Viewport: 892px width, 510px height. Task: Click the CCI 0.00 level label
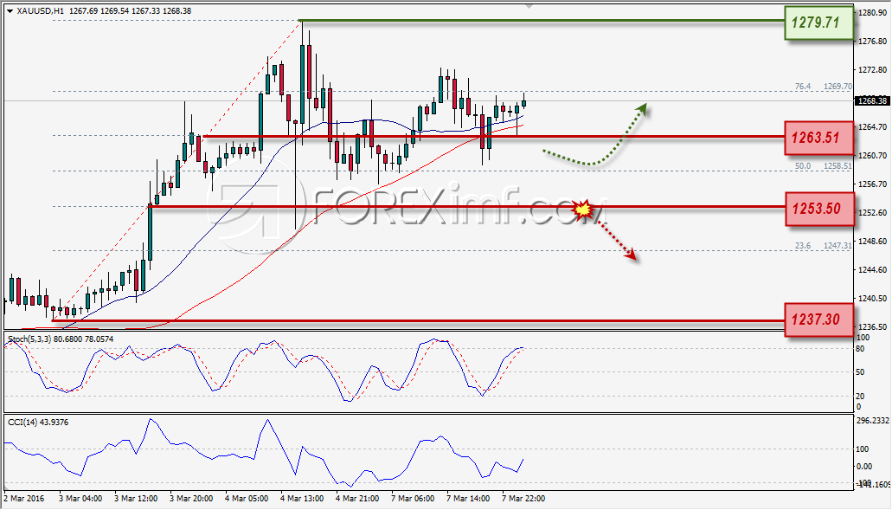click(864, 466)
